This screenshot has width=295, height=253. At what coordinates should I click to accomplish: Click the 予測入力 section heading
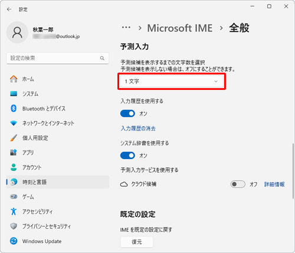tap(135, 47)
